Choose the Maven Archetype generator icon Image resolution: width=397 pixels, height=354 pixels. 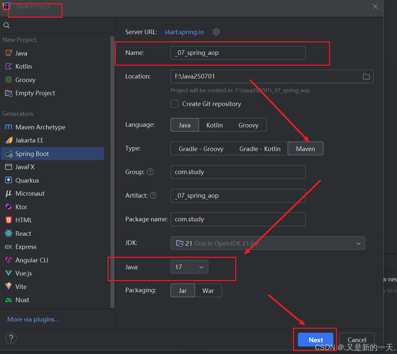[x=9, y=127]
